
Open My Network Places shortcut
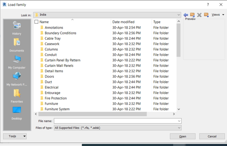17,79
